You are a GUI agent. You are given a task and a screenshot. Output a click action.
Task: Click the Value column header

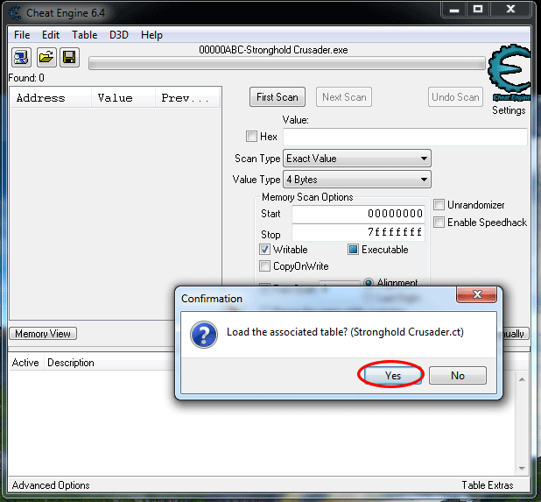point(123,98)
